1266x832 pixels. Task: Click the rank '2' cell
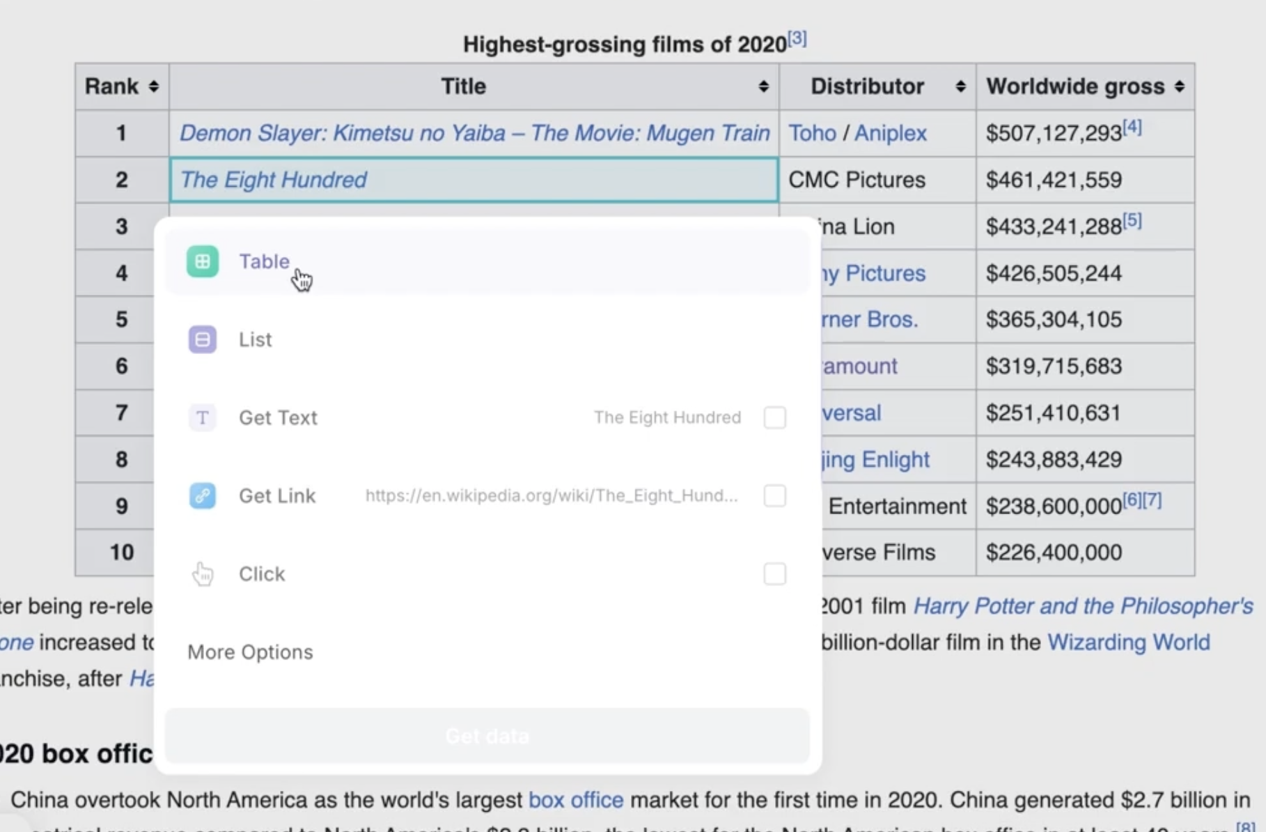point(122,180)
